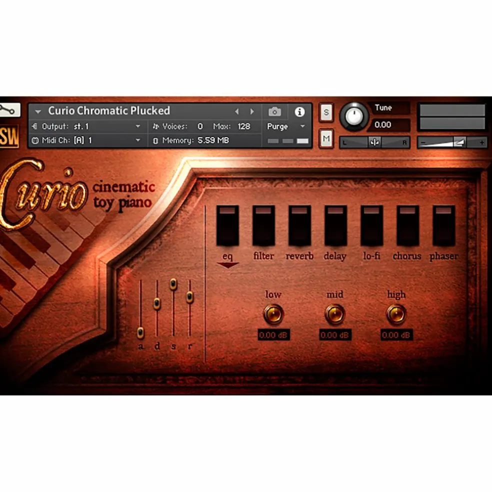Open instrument menu arrow beside Curio Chromatic Plucked
This screenshot has width=492, height=492.
click(38, 111)
